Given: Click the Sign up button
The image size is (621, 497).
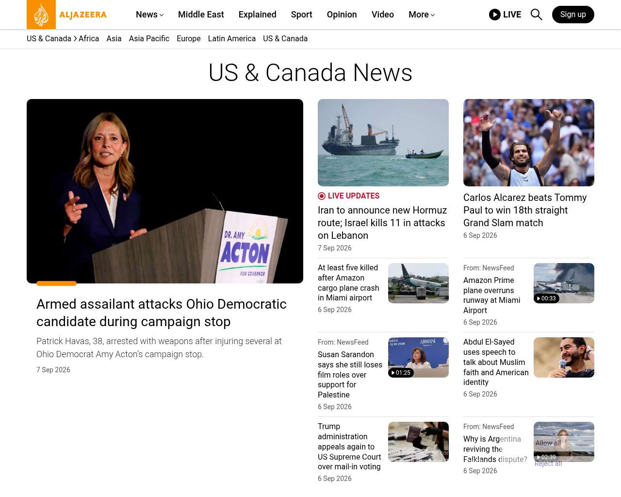Looking at the screenshot, I should pyautogui.click(x=573, y=15).
